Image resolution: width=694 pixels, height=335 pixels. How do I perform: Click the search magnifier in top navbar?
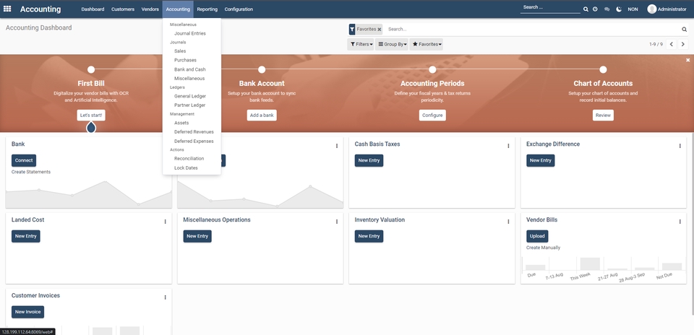click(x=586, y=9)
